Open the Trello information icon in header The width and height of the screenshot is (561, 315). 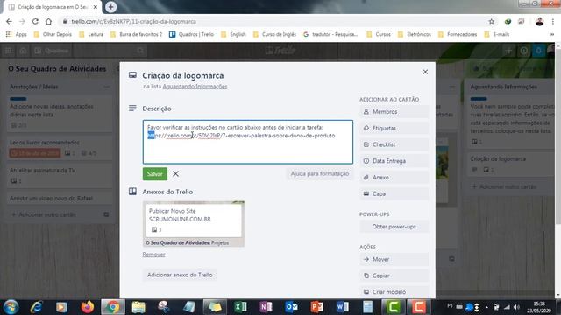point(524,51)
